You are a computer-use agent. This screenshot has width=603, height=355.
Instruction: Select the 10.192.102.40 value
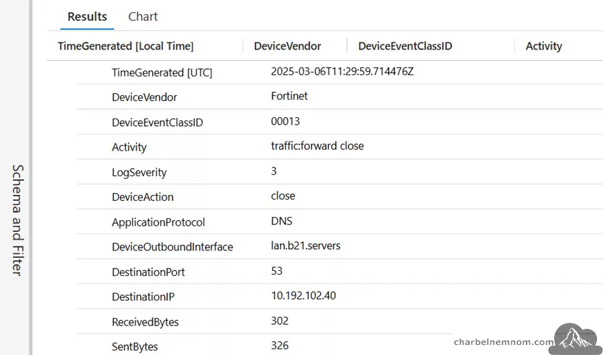click(304, 296)
